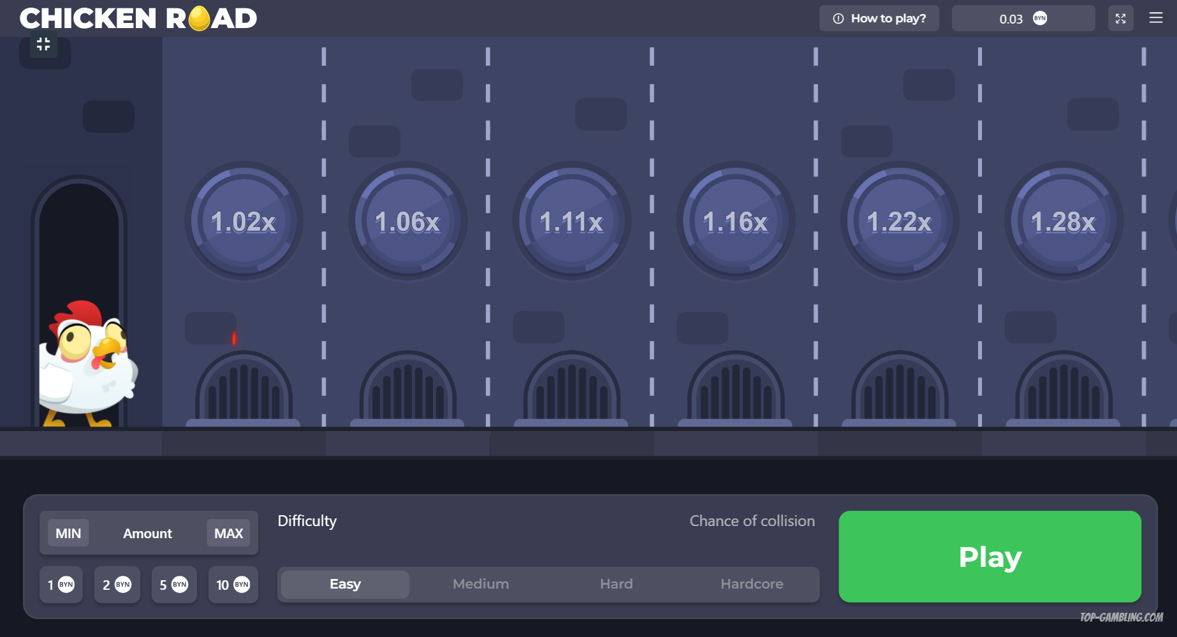Click the exit fullscreen collapse icon
This screenshot has width=1177, height=637.
[43, 44]
